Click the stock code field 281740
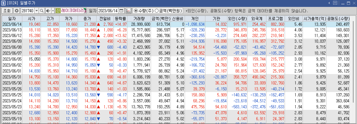This screenshot has height=124, width=357. (x=27, y=11)
